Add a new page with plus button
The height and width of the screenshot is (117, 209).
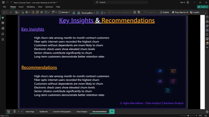112,111
